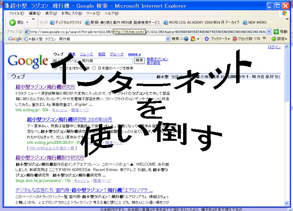Open the ディジタルクラフト2 link shortcut

click(66, 23)
